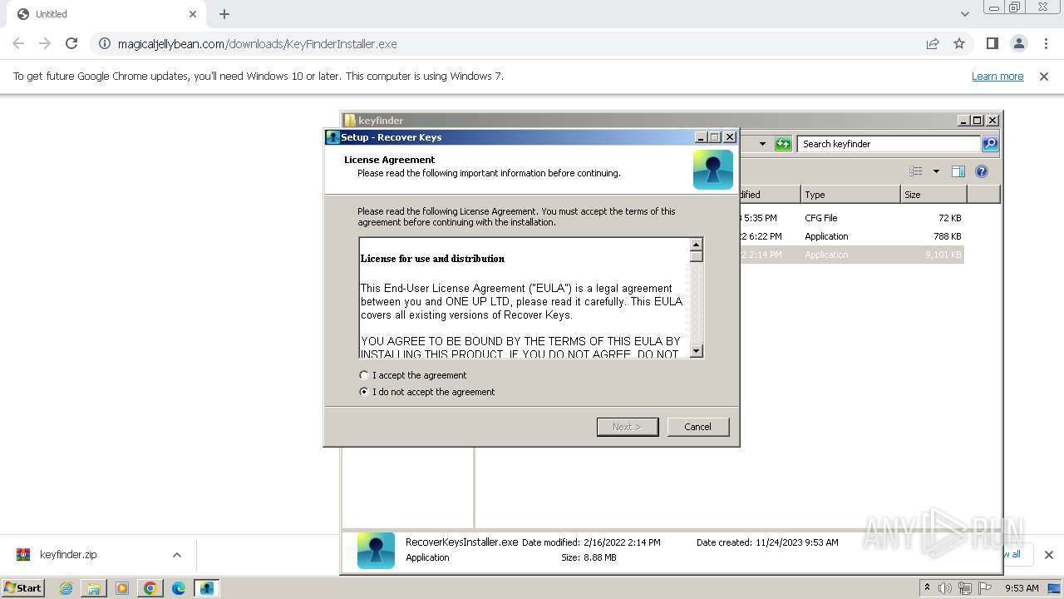
Task: Sort by the Size column header
Action: (x=933, y=195)
